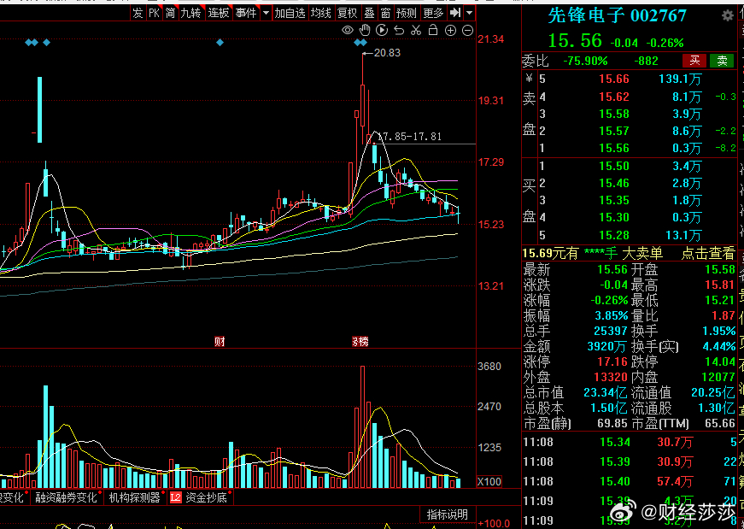Image resolution: width=744 pixels, height=529 pixels.
Task: Zoom in with the plus circle icon
Action: (450, 31)
